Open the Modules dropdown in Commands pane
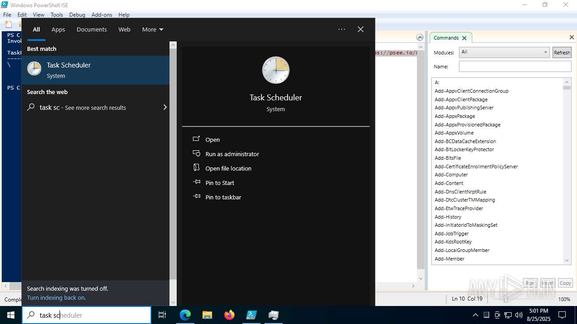577x324 pixels. (504, 52)
